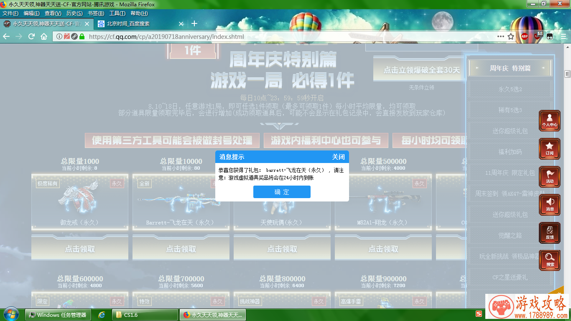Open the 查看(V) menu
Screen dimensions: 571x321
[53, 13]
